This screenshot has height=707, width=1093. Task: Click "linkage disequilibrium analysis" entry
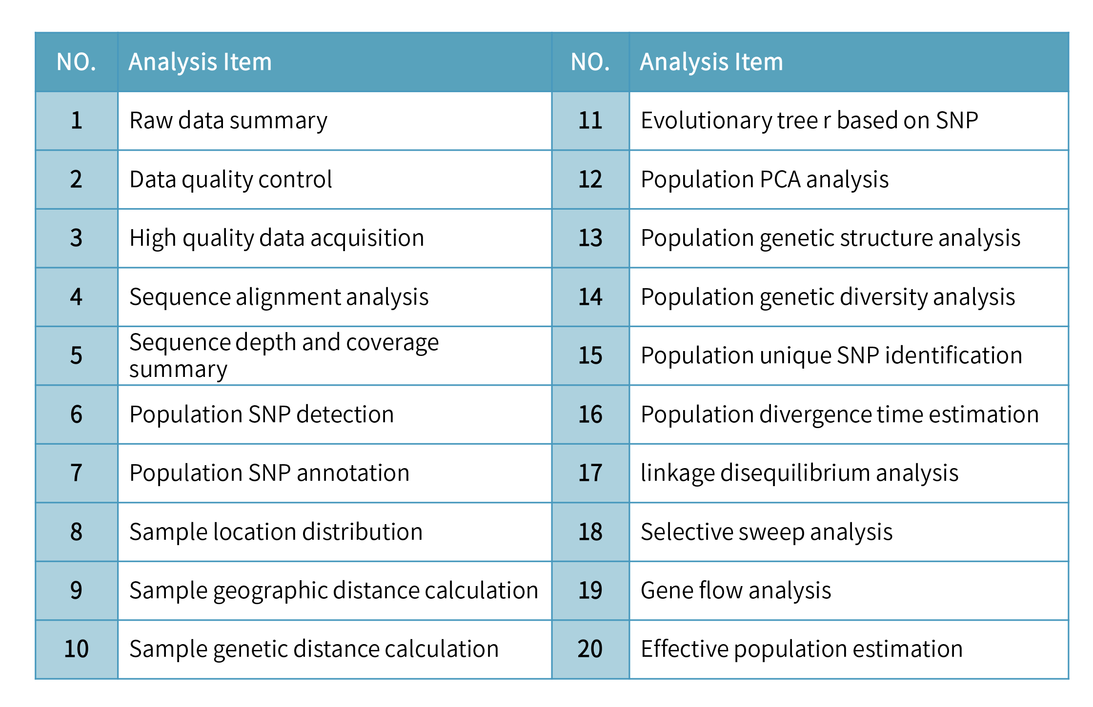[799, 473]
